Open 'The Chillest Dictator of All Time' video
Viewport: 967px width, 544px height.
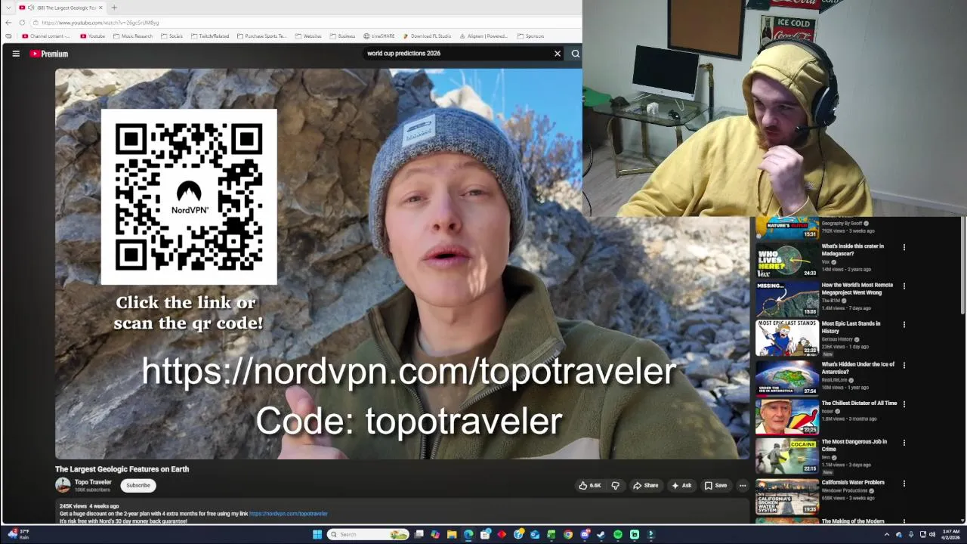click(x=859, y=403)
